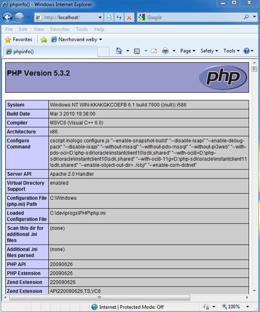
Task: Click the browser Forward arrow button
Action: pos(19,17)
